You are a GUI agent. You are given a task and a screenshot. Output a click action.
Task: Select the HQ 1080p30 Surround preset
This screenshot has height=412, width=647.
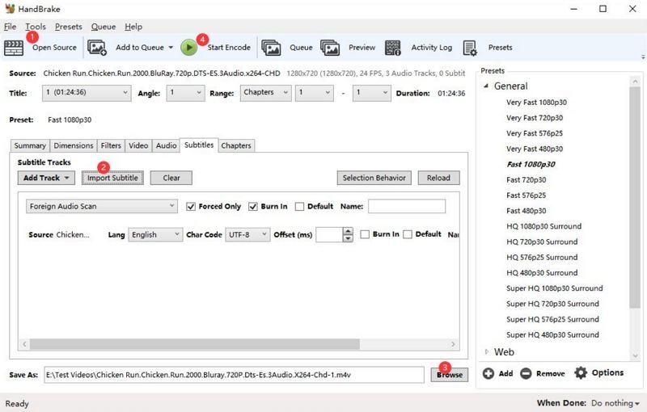[x=543, y=226]
